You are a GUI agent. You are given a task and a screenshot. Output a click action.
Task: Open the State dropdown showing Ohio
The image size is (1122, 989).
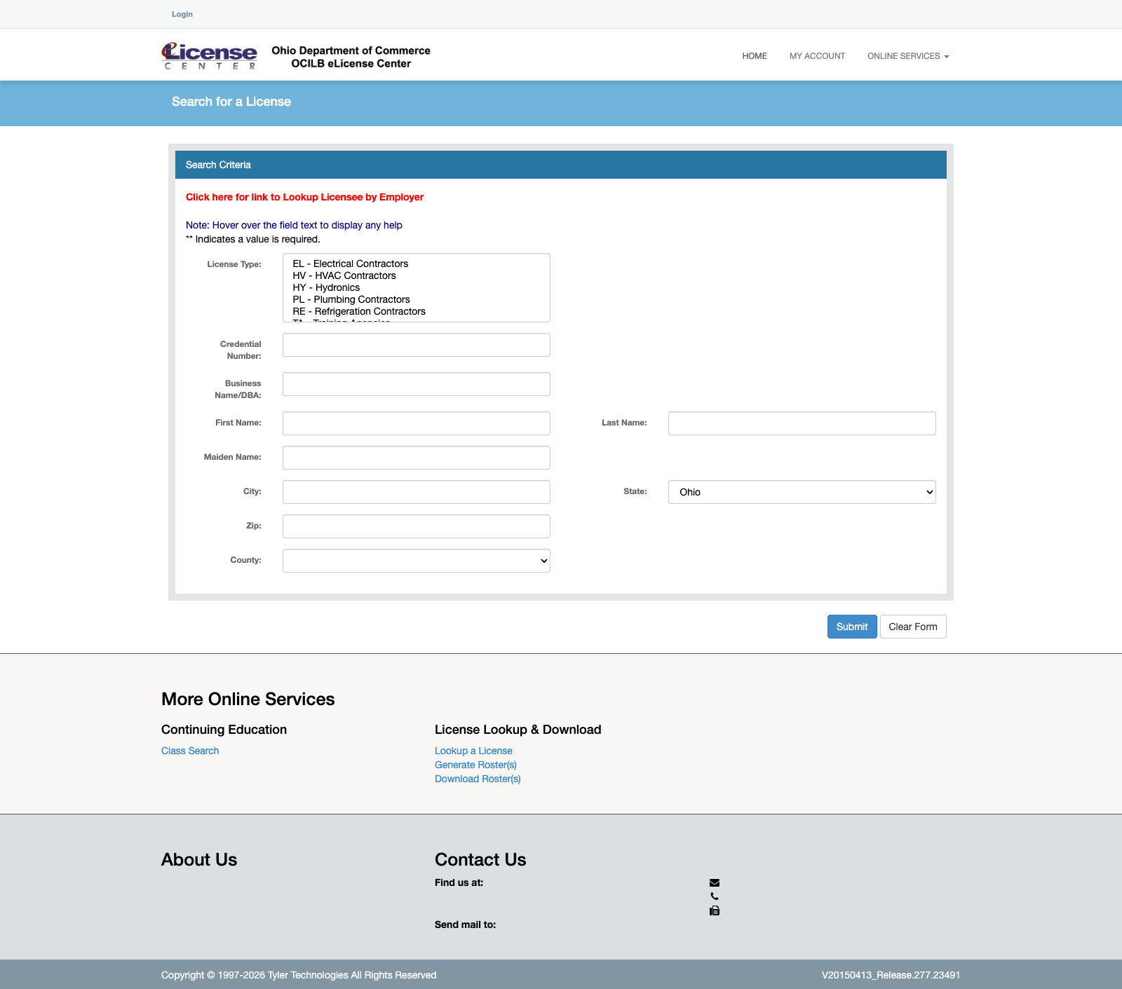pos(802,492)
